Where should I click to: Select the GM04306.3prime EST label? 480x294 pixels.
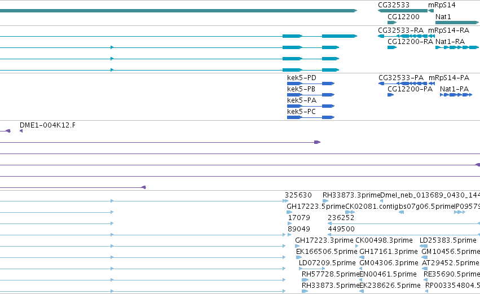point(389,263)
